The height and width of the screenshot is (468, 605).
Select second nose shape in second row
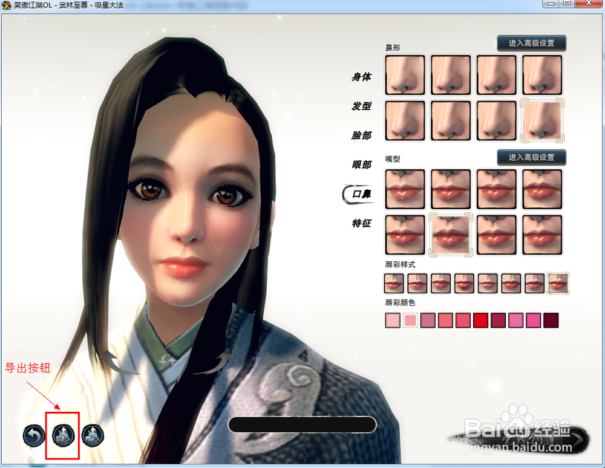pyautogui.click(x=451, y=121)
